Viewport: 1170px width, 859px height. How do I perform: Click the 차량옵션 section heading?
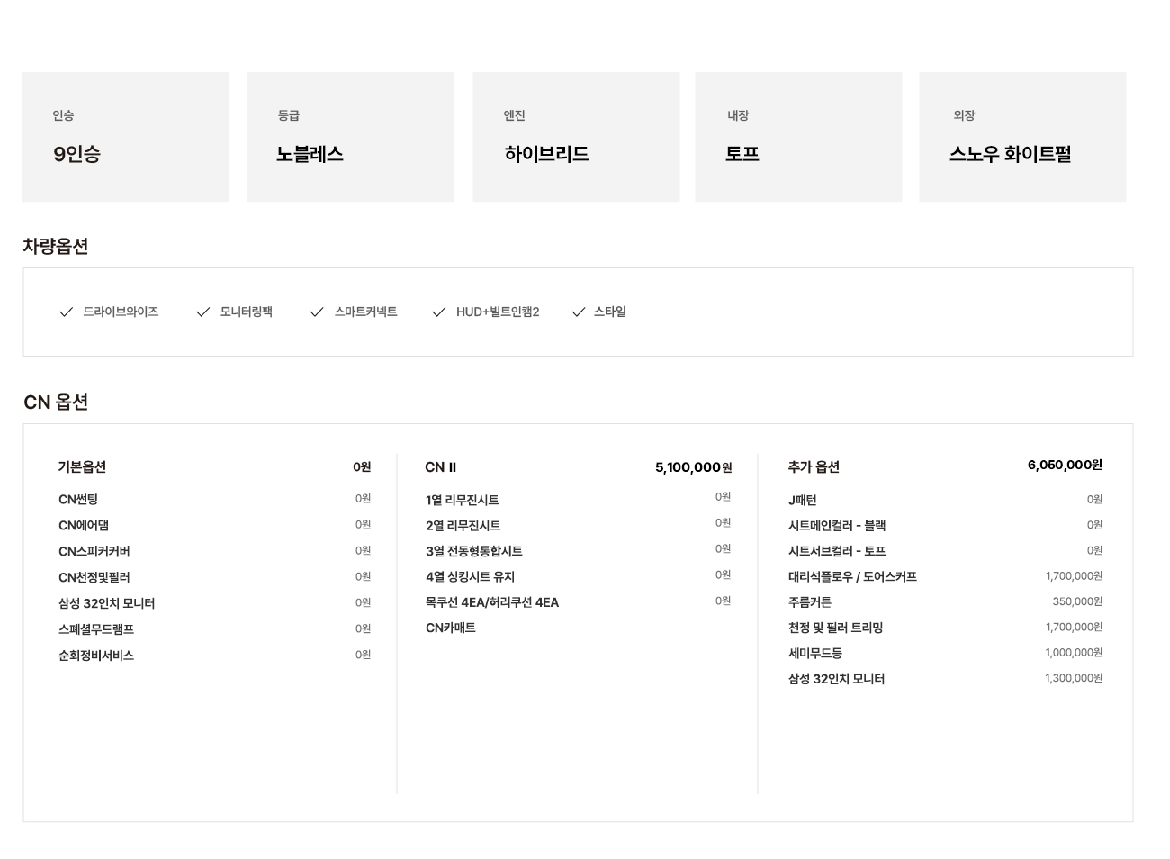tap(56, 247)
